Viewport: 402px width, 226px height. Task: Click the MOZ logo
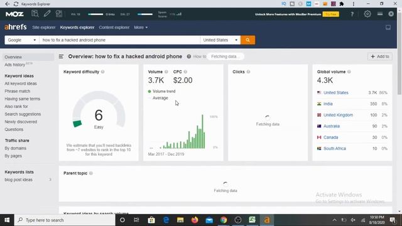[14, 14]
